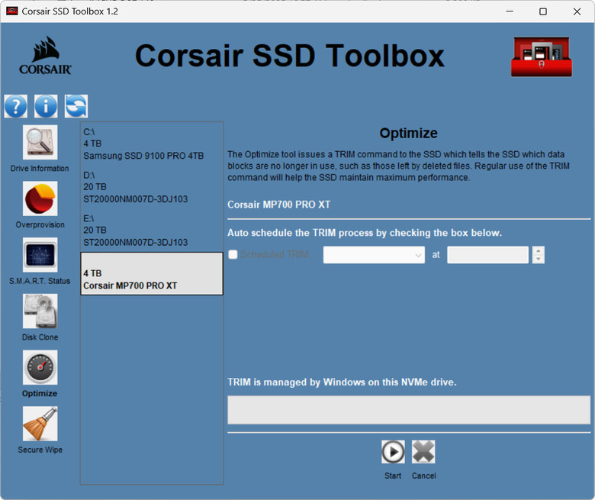Image resolution: width=595 pixels, height=500 pixels.
Task: Select the D:\ 20 TB ST20000NM007D drive
Action: tap(152, 187)
